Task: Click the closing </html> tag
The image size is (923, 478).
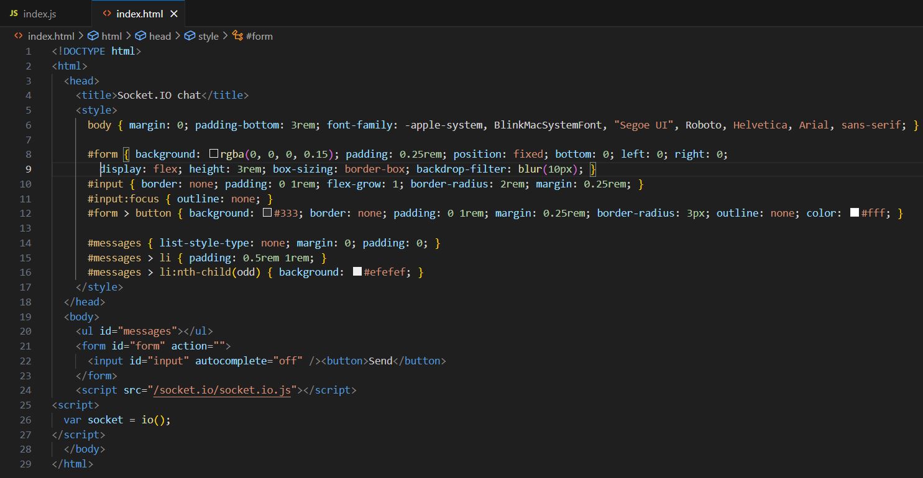Action: (x=73, y=464)
